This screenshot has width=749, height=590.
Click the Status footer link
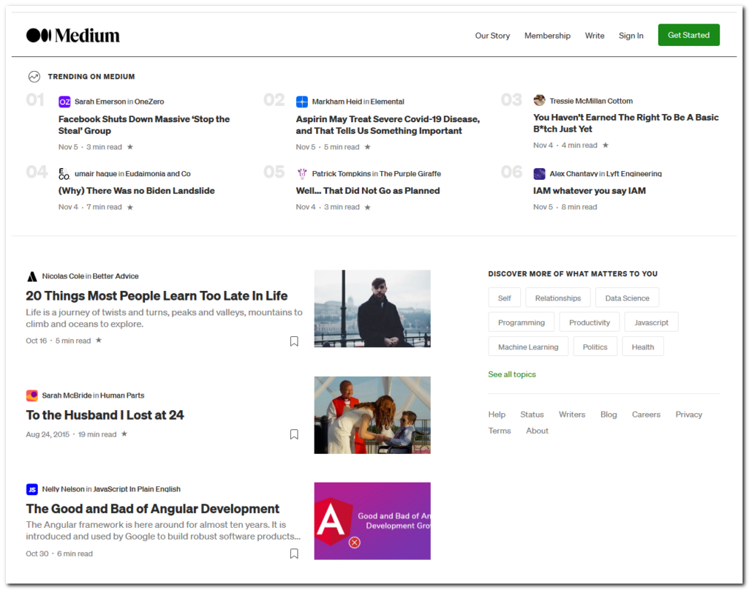(532, 415)
